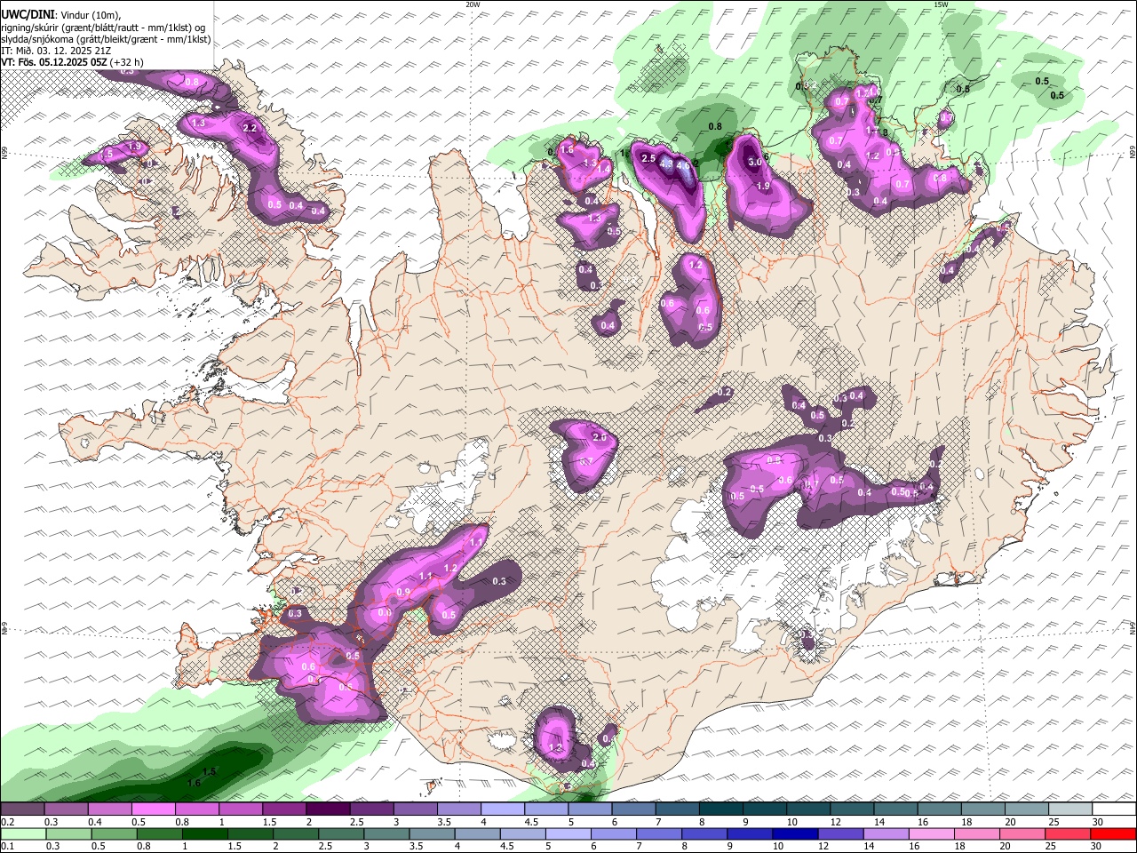Pick snow legend swatch between 2 and 2.5
The image size is (1137, 853).
tap(328, 809)
